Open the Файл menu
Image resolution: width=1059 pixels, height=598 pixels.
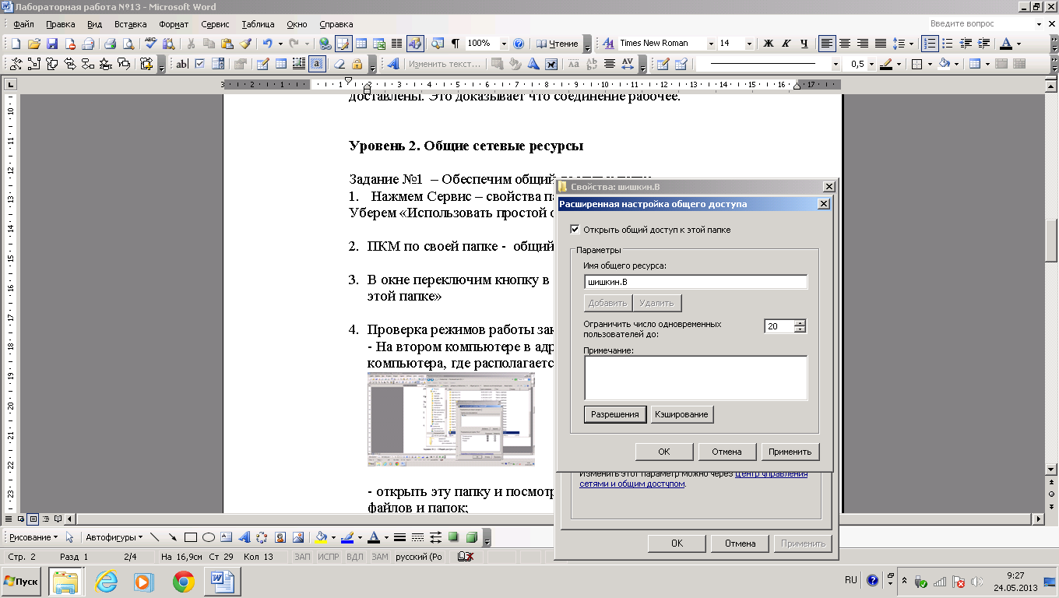(23, 24)
